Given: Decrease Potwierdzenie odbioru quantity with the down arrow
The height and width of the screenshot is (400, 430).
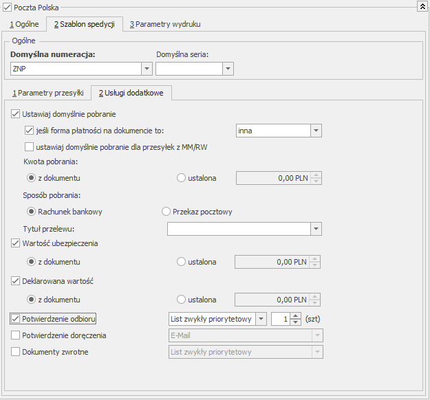Looking at the screenshot, I should pos(295,322).
